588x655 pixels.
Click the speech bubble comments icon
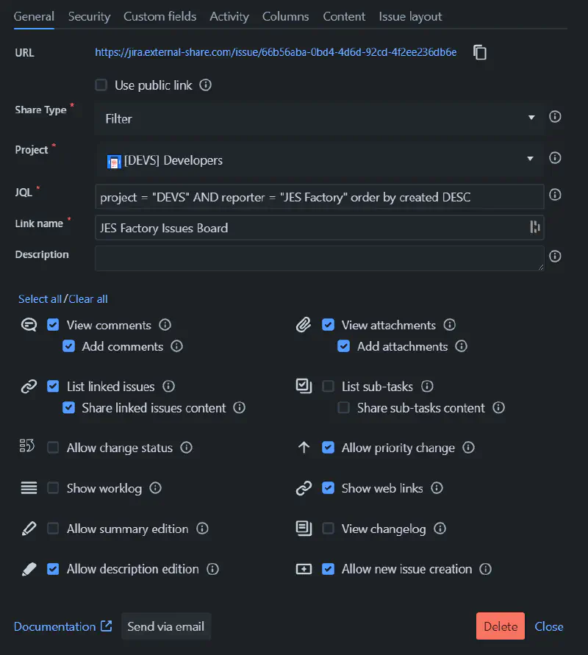[x=29, y=325]
